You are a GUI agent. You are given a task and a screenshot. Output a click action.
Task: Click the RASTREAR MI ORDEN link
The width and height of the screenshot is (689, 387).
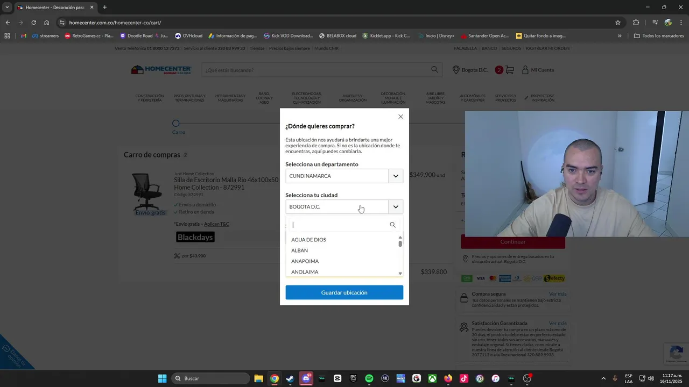coord(547,48)
